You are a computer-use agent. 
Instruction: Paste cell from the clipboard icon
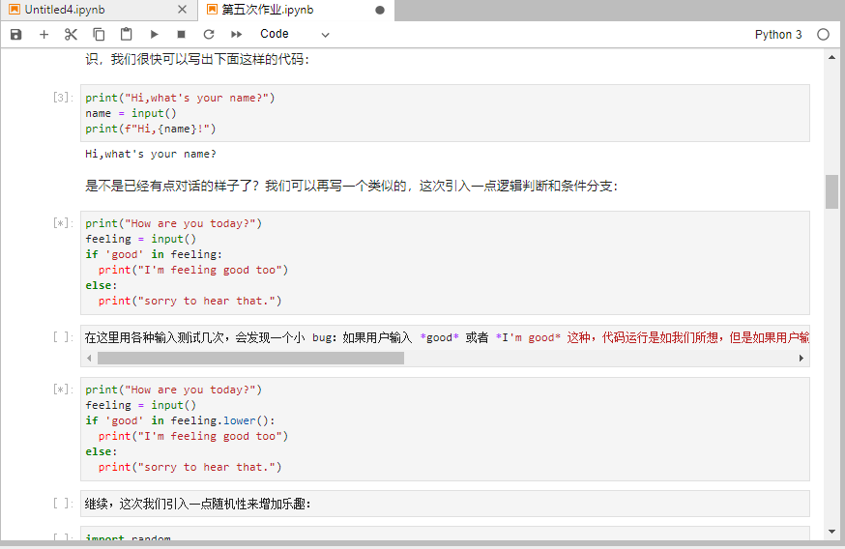(126, 35)
